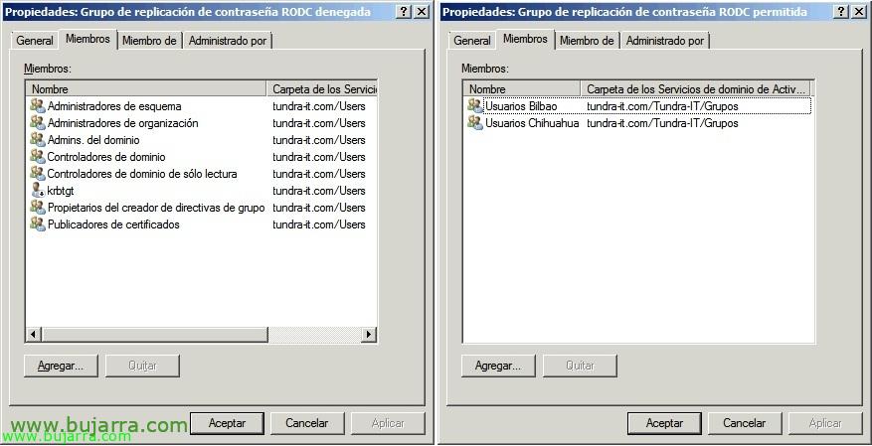The height and width of the screenshot is (446, 872).
Task: Click Carpeta de los Servicios header in permitida list
Action: [x=696, y=89]
